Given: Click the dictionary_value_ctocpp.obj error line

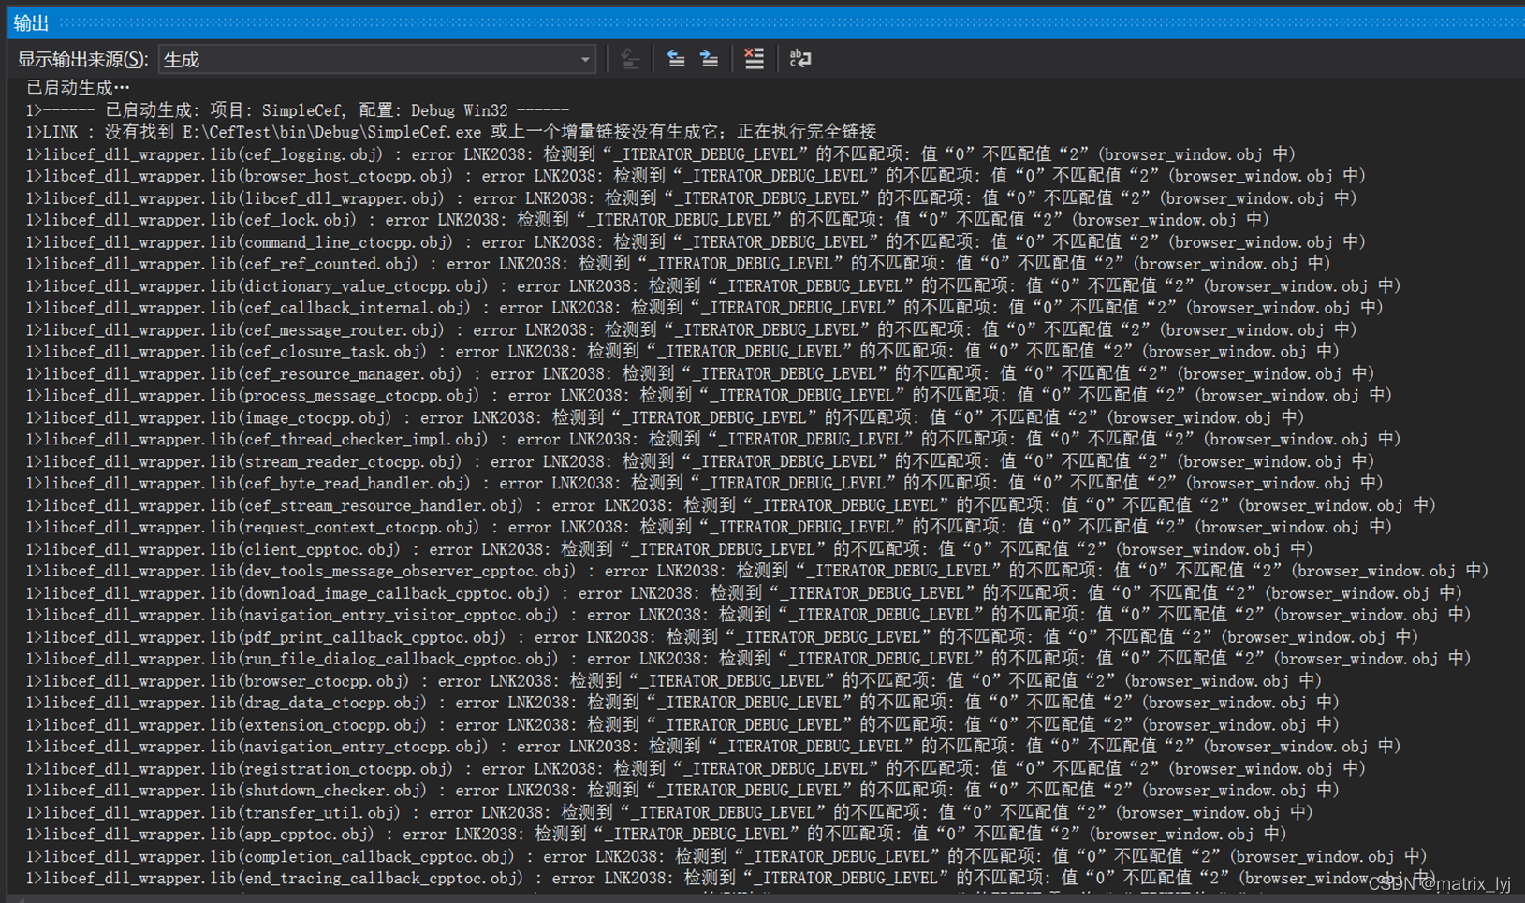Looking at the screenshot, I should [x=713, y=286].
